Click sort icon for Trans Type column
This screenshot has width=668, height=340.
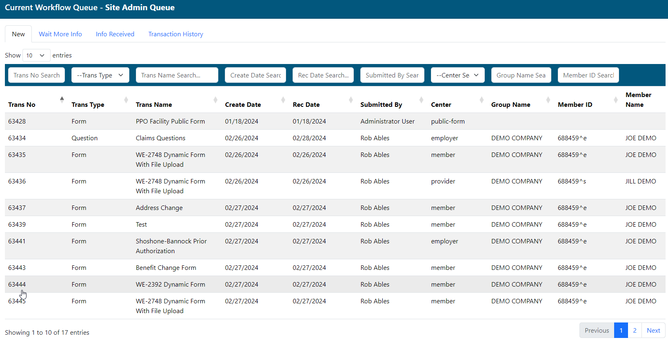[x=126, y=100]
